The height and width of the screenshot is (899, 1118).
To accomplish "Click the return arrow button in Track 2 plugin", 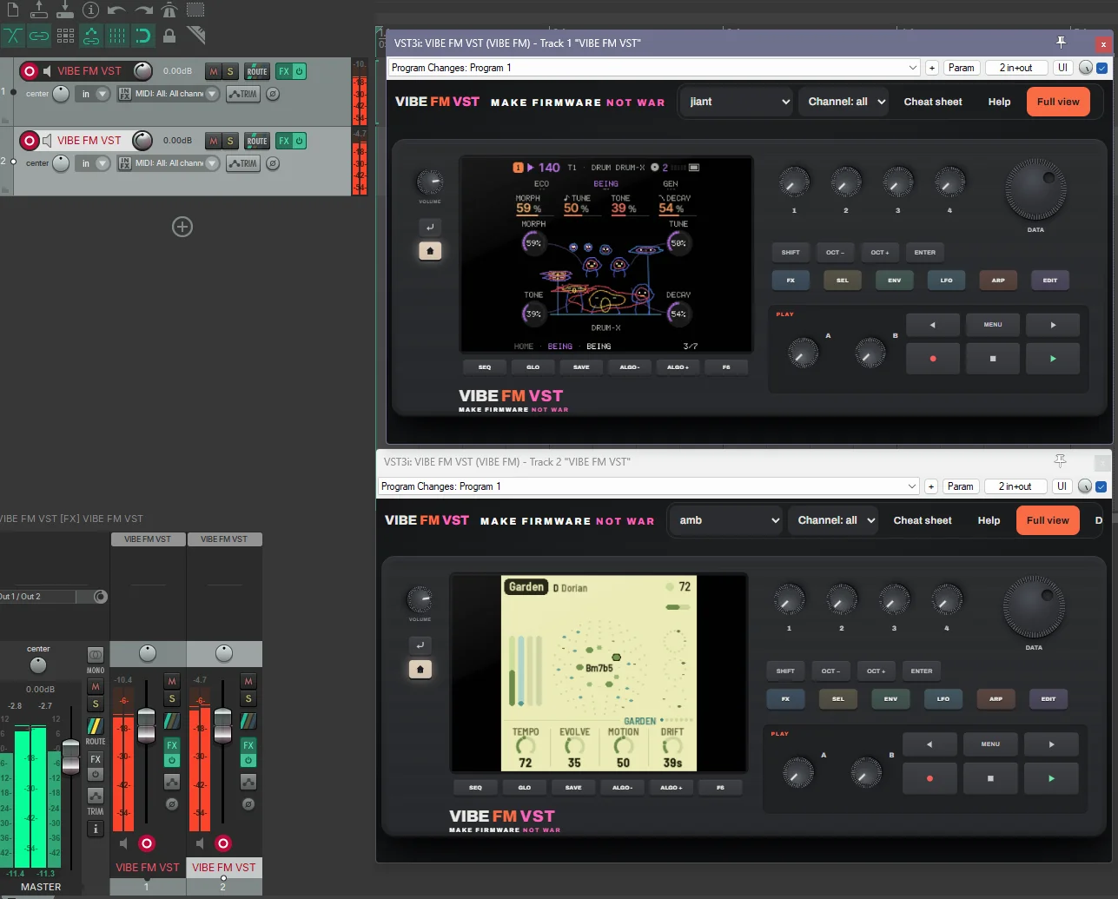I will click(x=420, y=645).
